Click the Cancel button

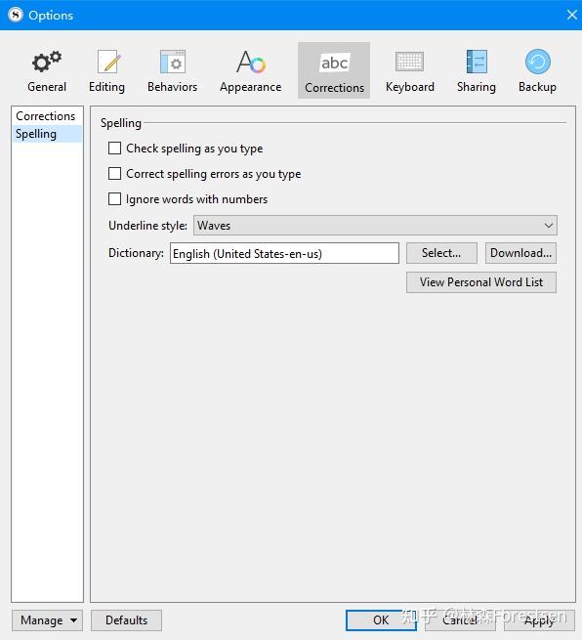460,620
